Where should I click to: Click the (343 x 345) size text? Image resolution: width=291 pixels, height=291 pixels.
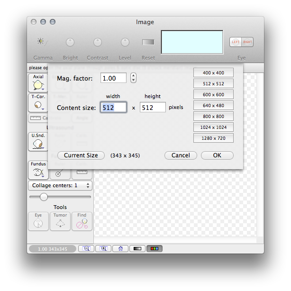click(x=125, y=155)
